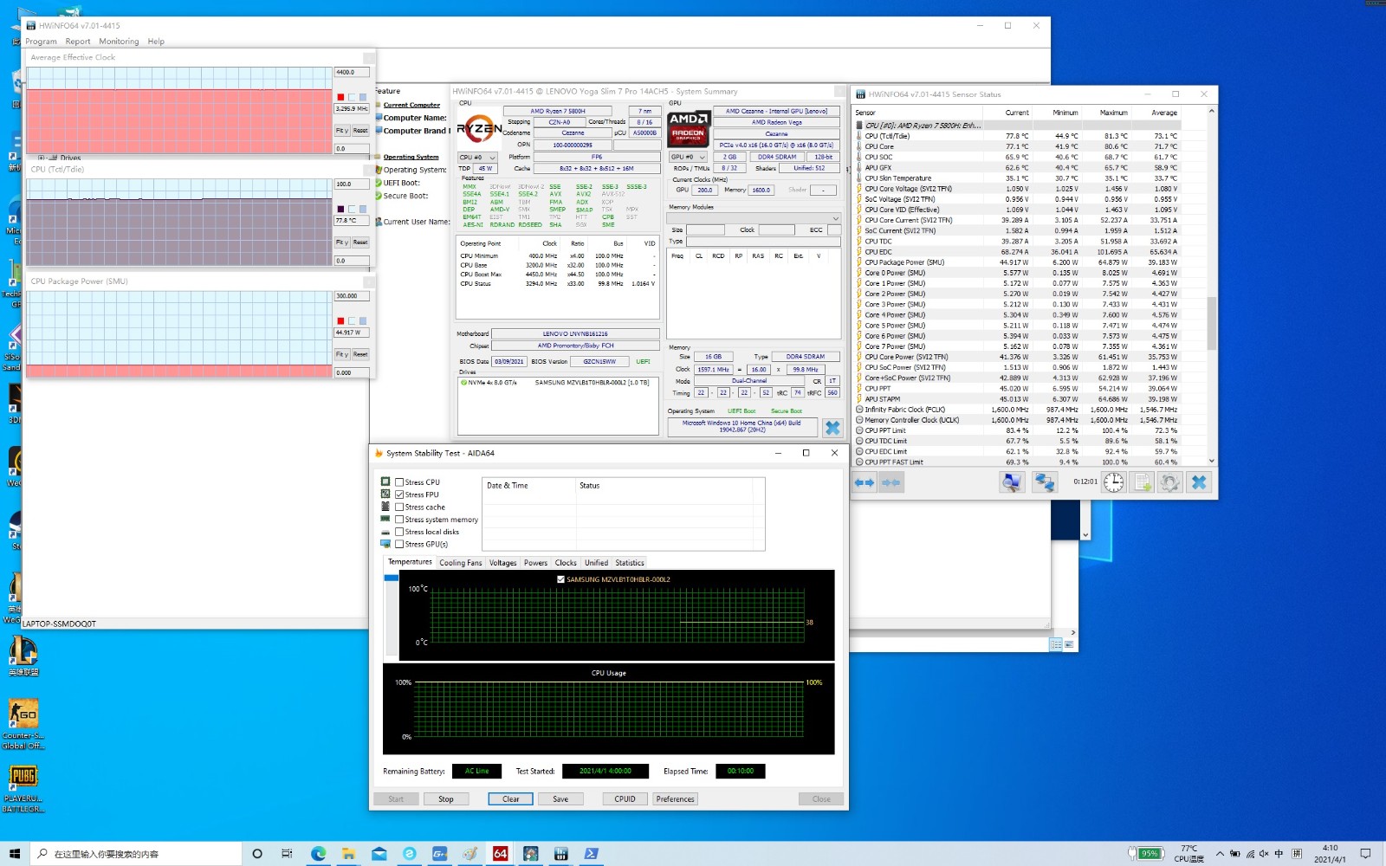Open Preferences in the AIDA64 stability test

point(675,799)
